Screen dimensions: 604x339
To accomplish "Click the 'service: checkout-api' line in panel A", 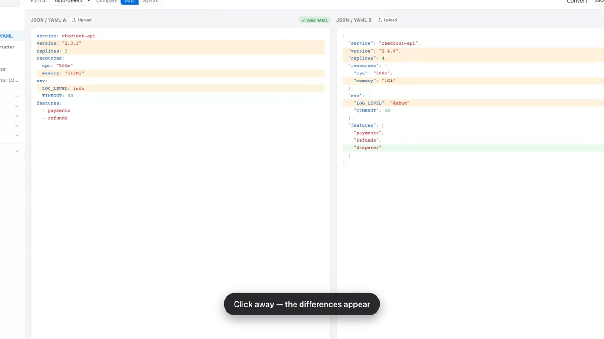I will coord(66,36).
